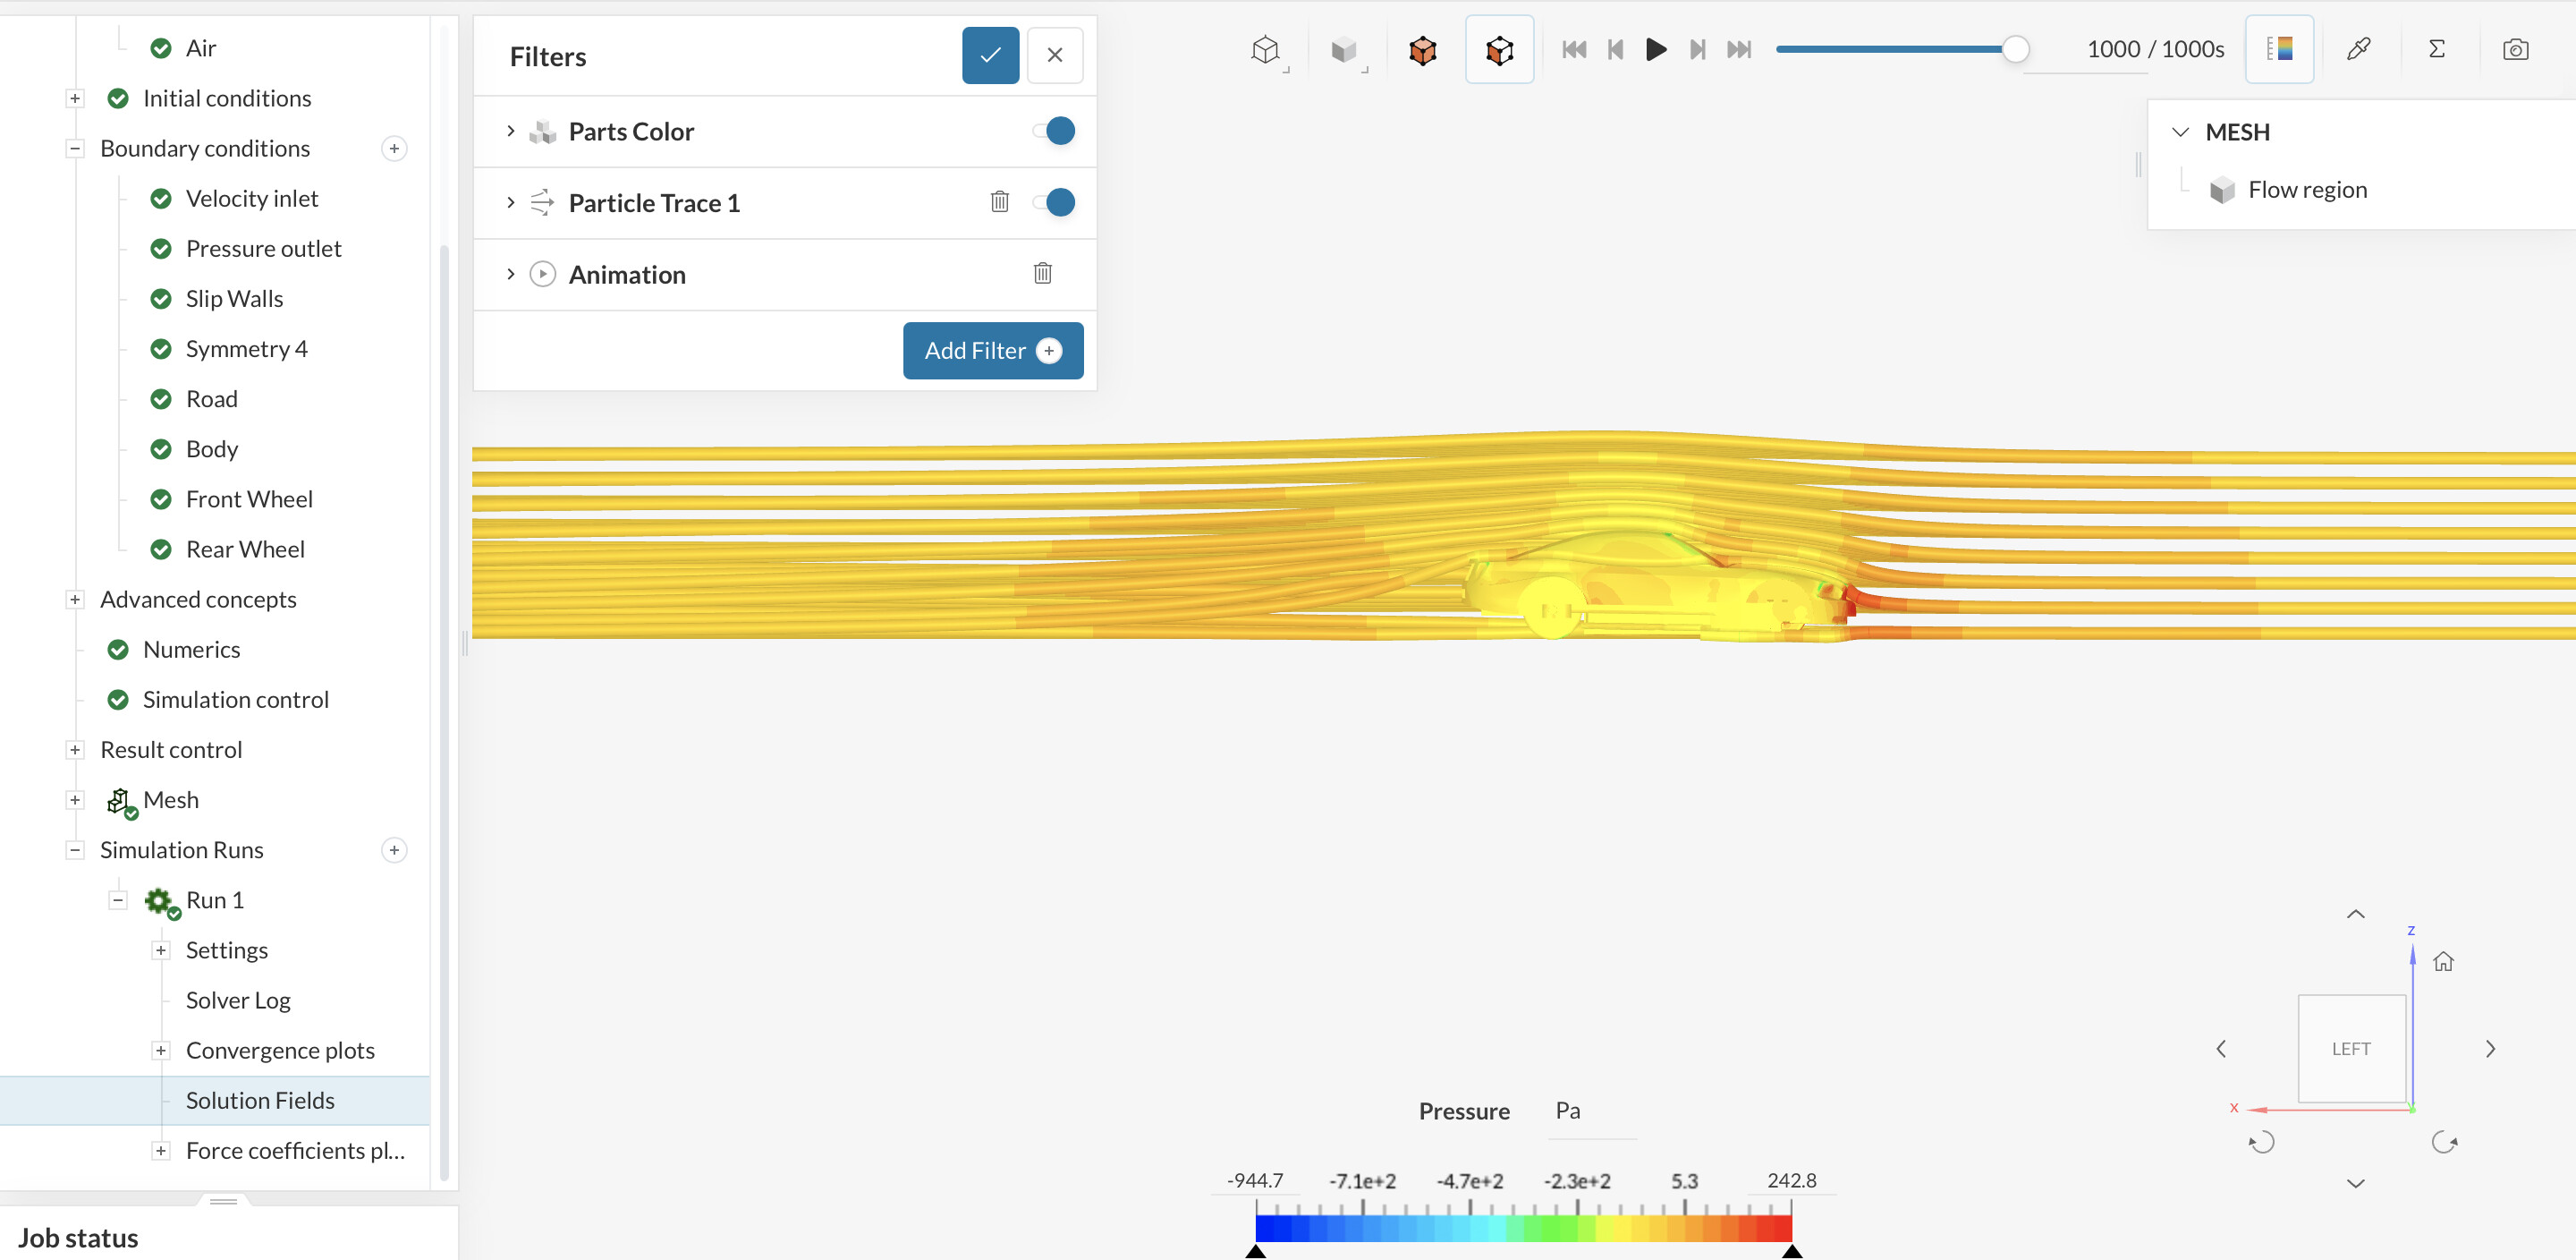2576x1260 pixels.
Task: Select the Velocity inlet boundary condition
Action: [x=251, y=198]
